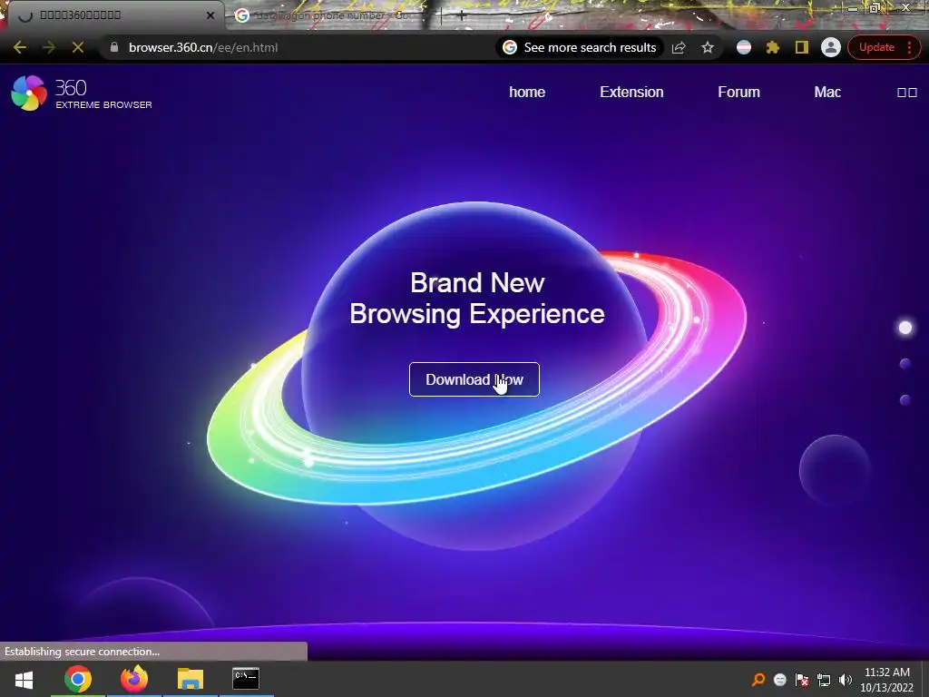Click the forward navigation arrow
Viewport: 929px width, 697px height.
tap(49, 47)
